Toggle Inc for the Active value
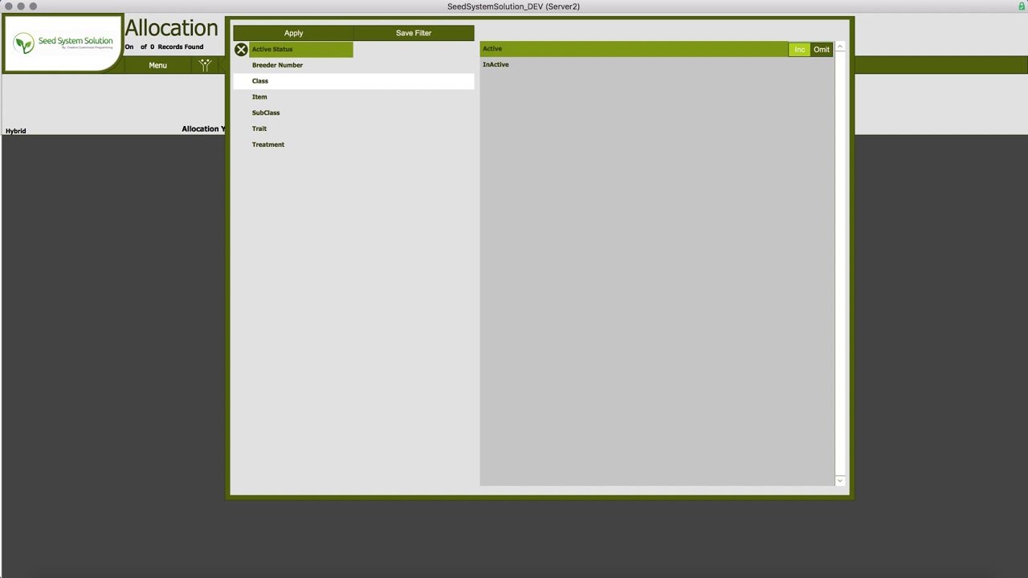The image size is (1028, 578). [x=799, y=50]
